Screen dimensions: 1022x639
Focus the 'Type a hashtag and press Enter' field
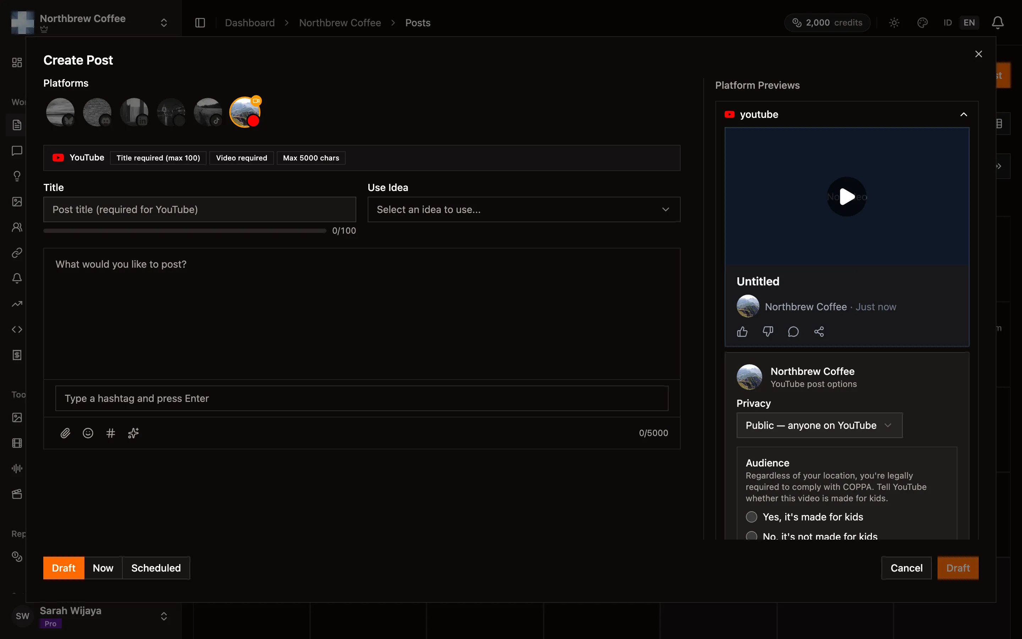[x=362, y=398]
